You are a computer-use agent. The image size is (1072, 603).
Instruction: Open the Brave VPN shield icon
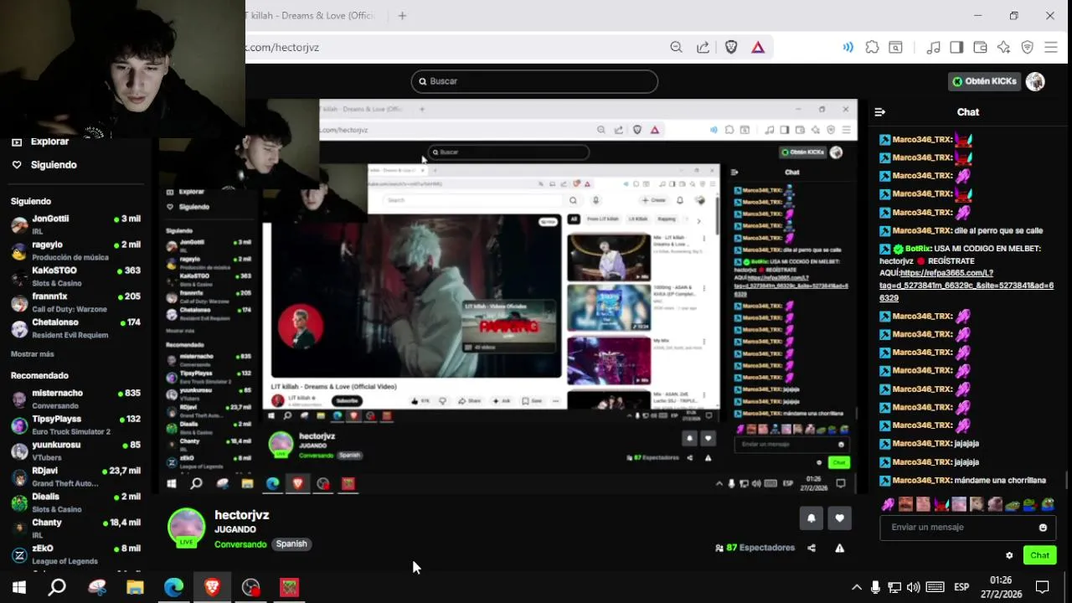click(1027, 48)
